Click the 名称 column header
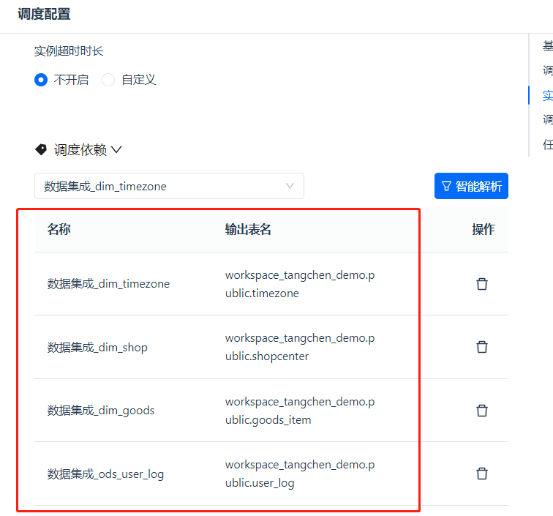This screenshot has width=553, height=516. 59,230
